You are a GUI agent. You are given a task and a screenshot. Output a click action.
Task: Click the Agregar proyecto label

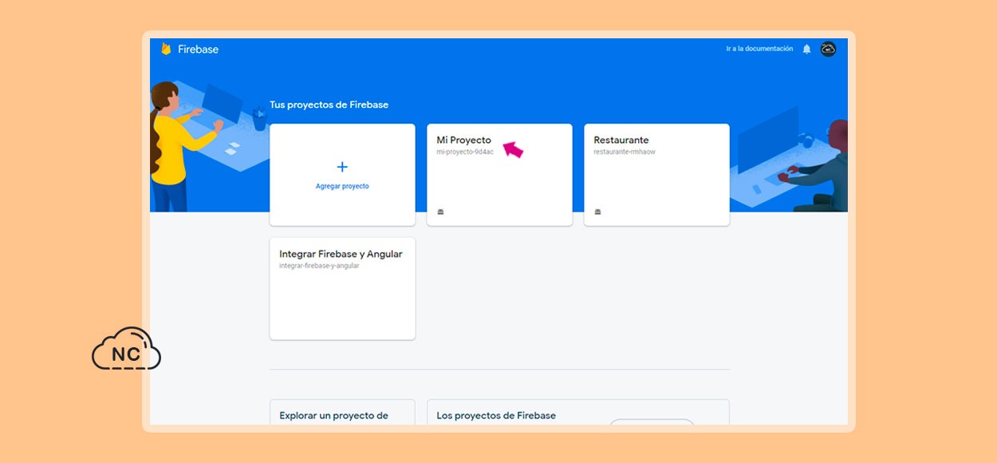point(342,186)
